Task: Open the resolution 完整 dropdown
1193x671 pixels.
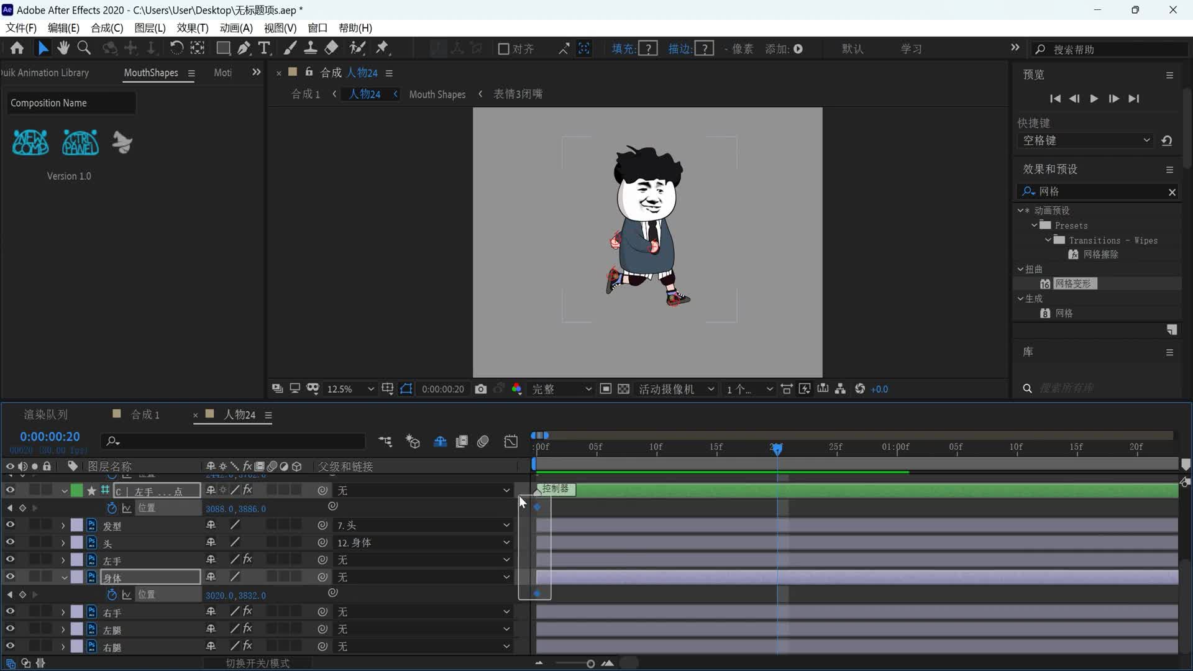Action: pyautogui.click(x=561, y=389)
